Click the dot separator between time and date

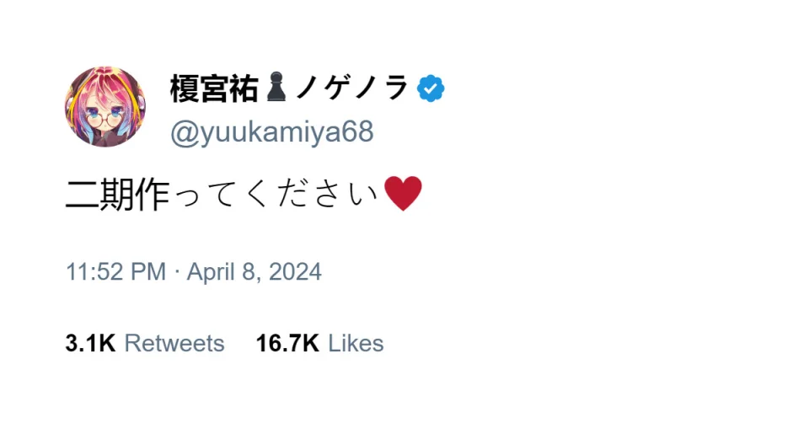point(176,271)
